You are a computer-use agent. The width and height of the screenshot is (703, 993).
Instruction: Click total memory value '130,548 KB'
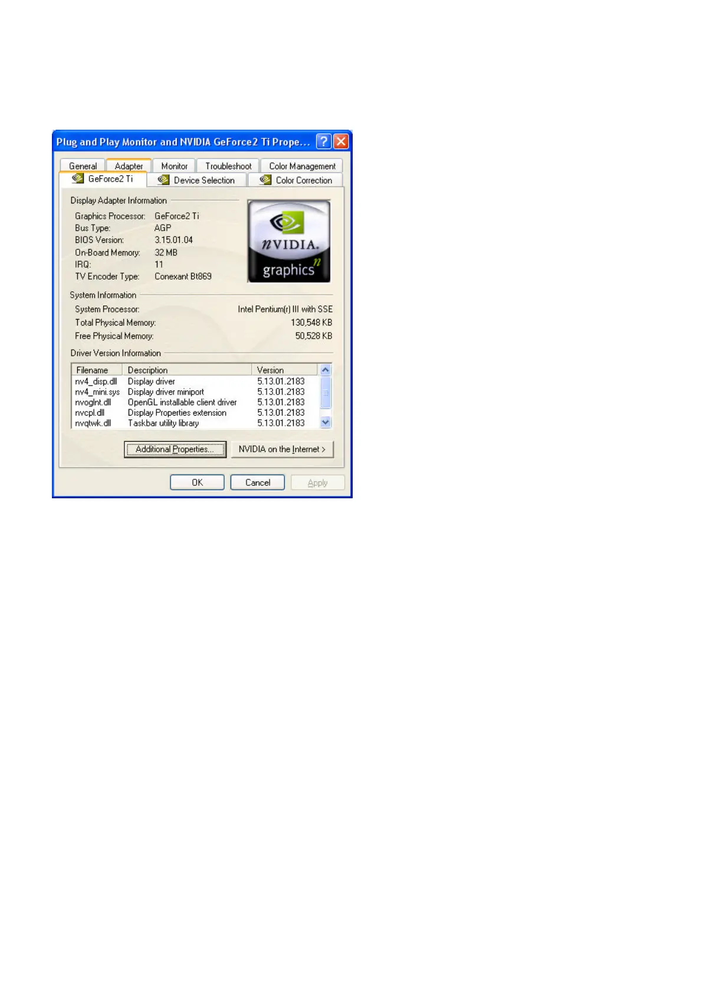click(311, 323)
